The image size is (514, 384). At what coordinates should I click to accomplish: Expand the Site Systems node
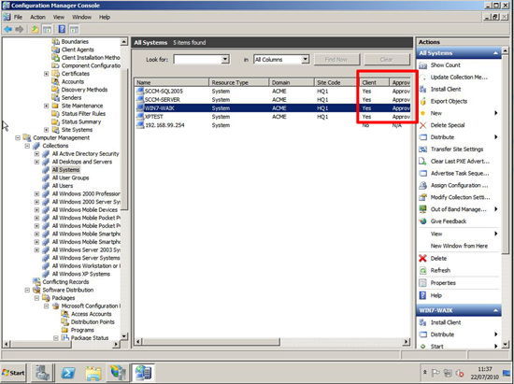click(x=46, y=130)
